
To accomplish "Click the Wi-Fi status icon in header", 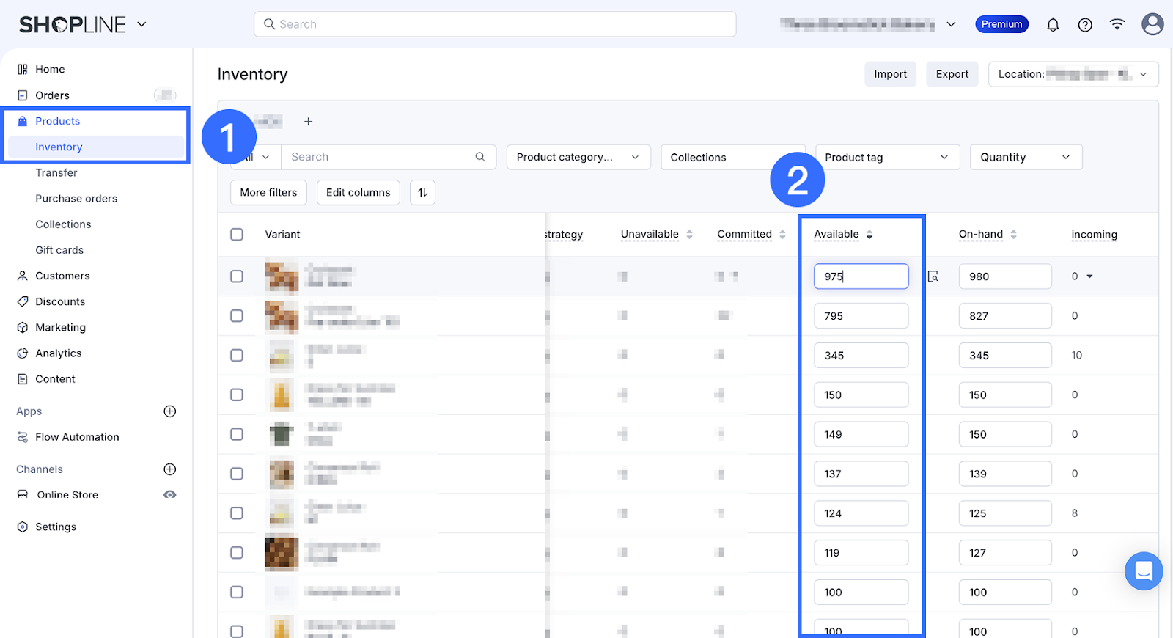I will pyautogui.click(x=1117, y=25).
